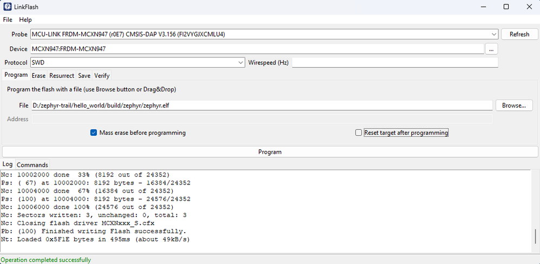Screen dimensions: 540x264
Task: Start flashing with the Program button
Action: pos(269,152)
